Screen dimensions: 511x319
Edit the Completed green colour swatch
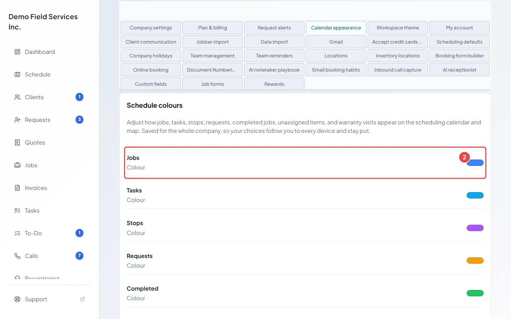coord(475,293)
